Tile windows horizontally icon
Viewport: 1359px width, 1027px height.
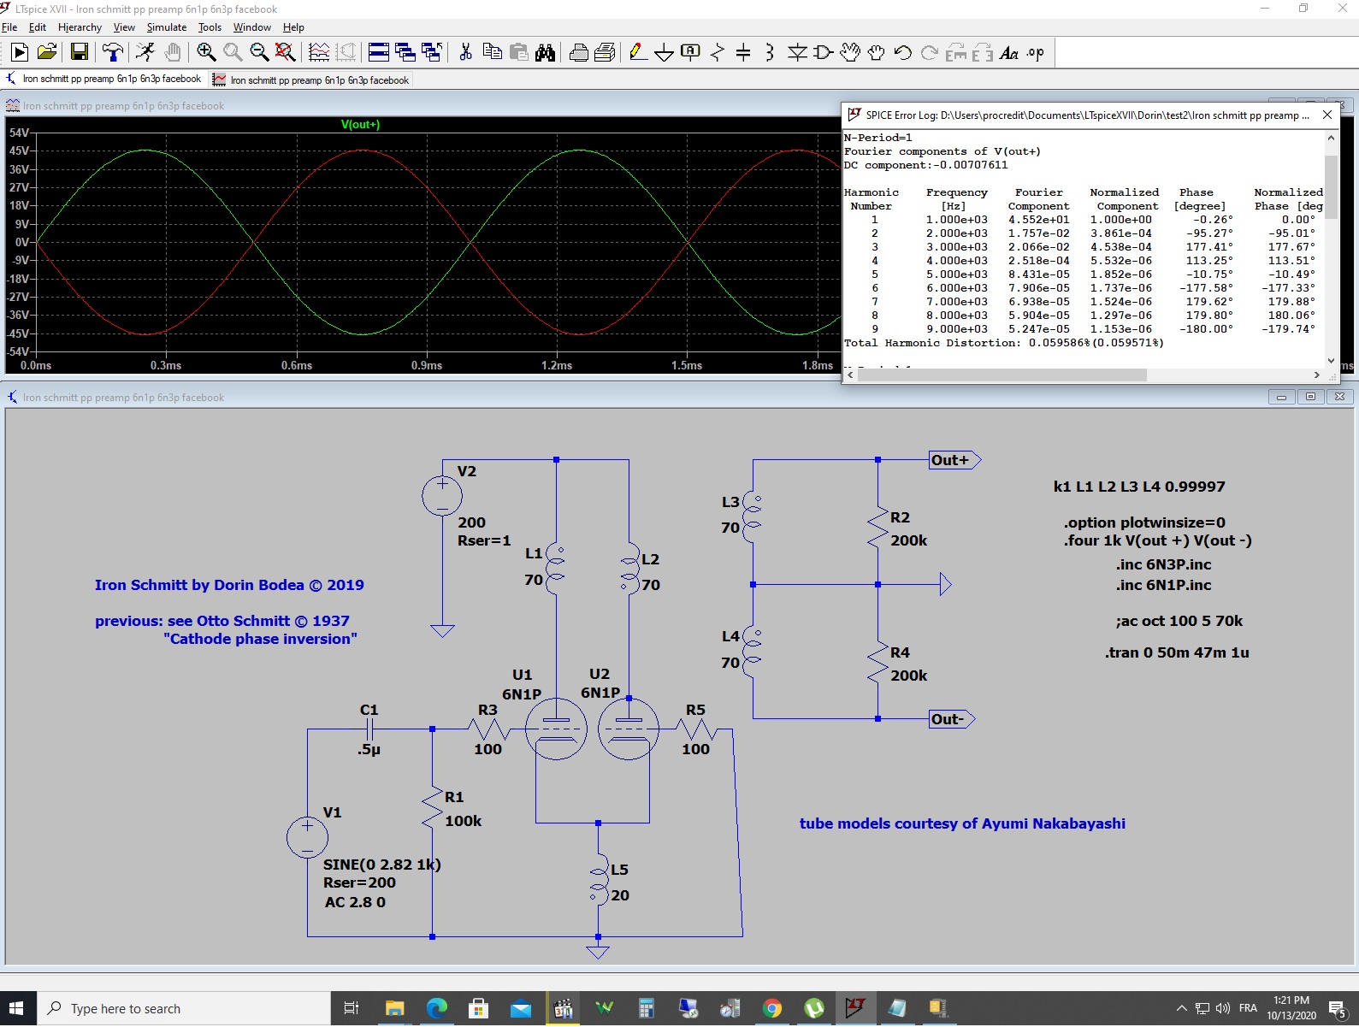[379, 53]
